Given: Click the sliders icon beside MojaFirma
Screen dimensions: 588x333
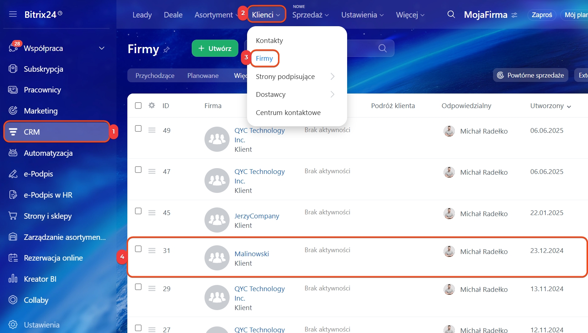Looking at the screenshot, I should pos(514,15).
